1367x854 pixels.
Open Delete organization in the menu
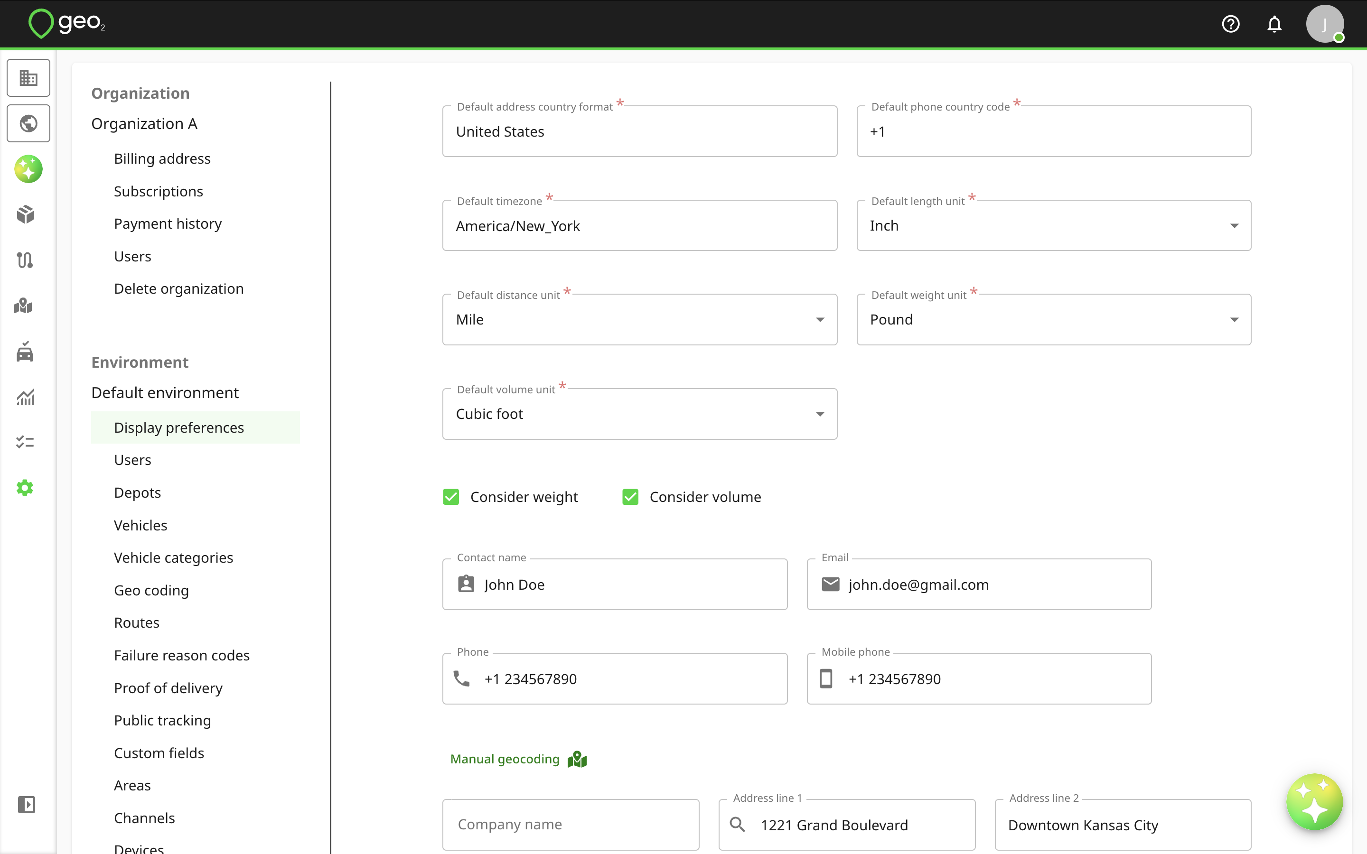pos(178,288)
